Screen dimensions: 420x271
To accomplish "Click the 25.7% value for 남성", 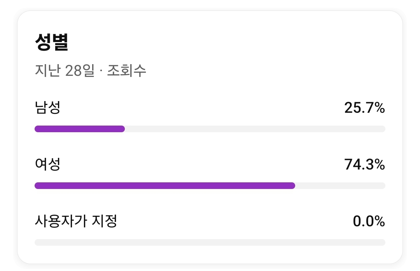I will click(x=364, y=108).
